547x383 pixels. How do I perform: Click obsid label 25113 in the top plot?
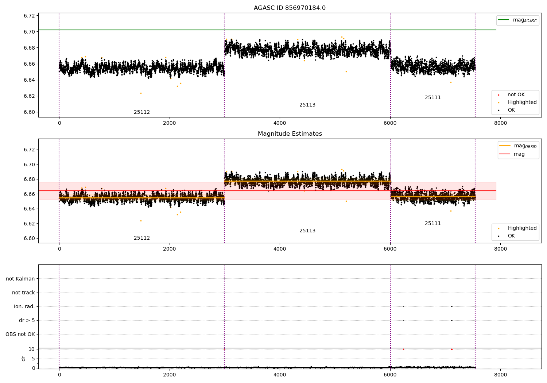307,105
